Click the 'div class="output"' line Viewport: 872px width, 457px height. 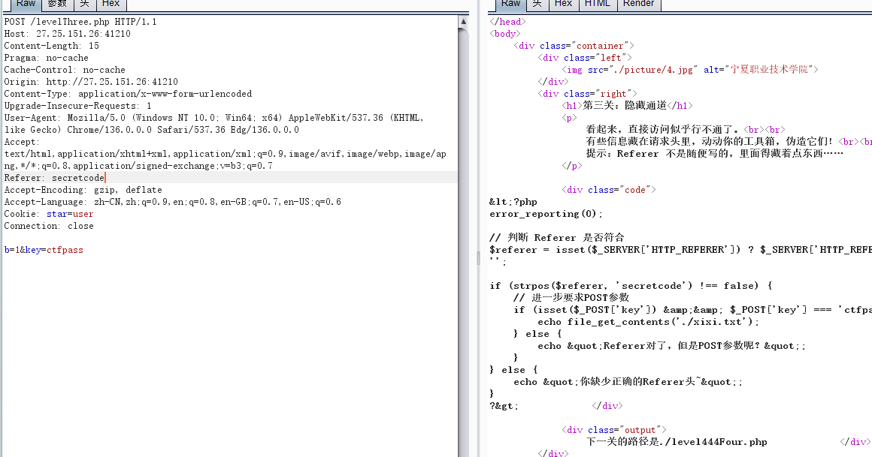pos(613,430)
